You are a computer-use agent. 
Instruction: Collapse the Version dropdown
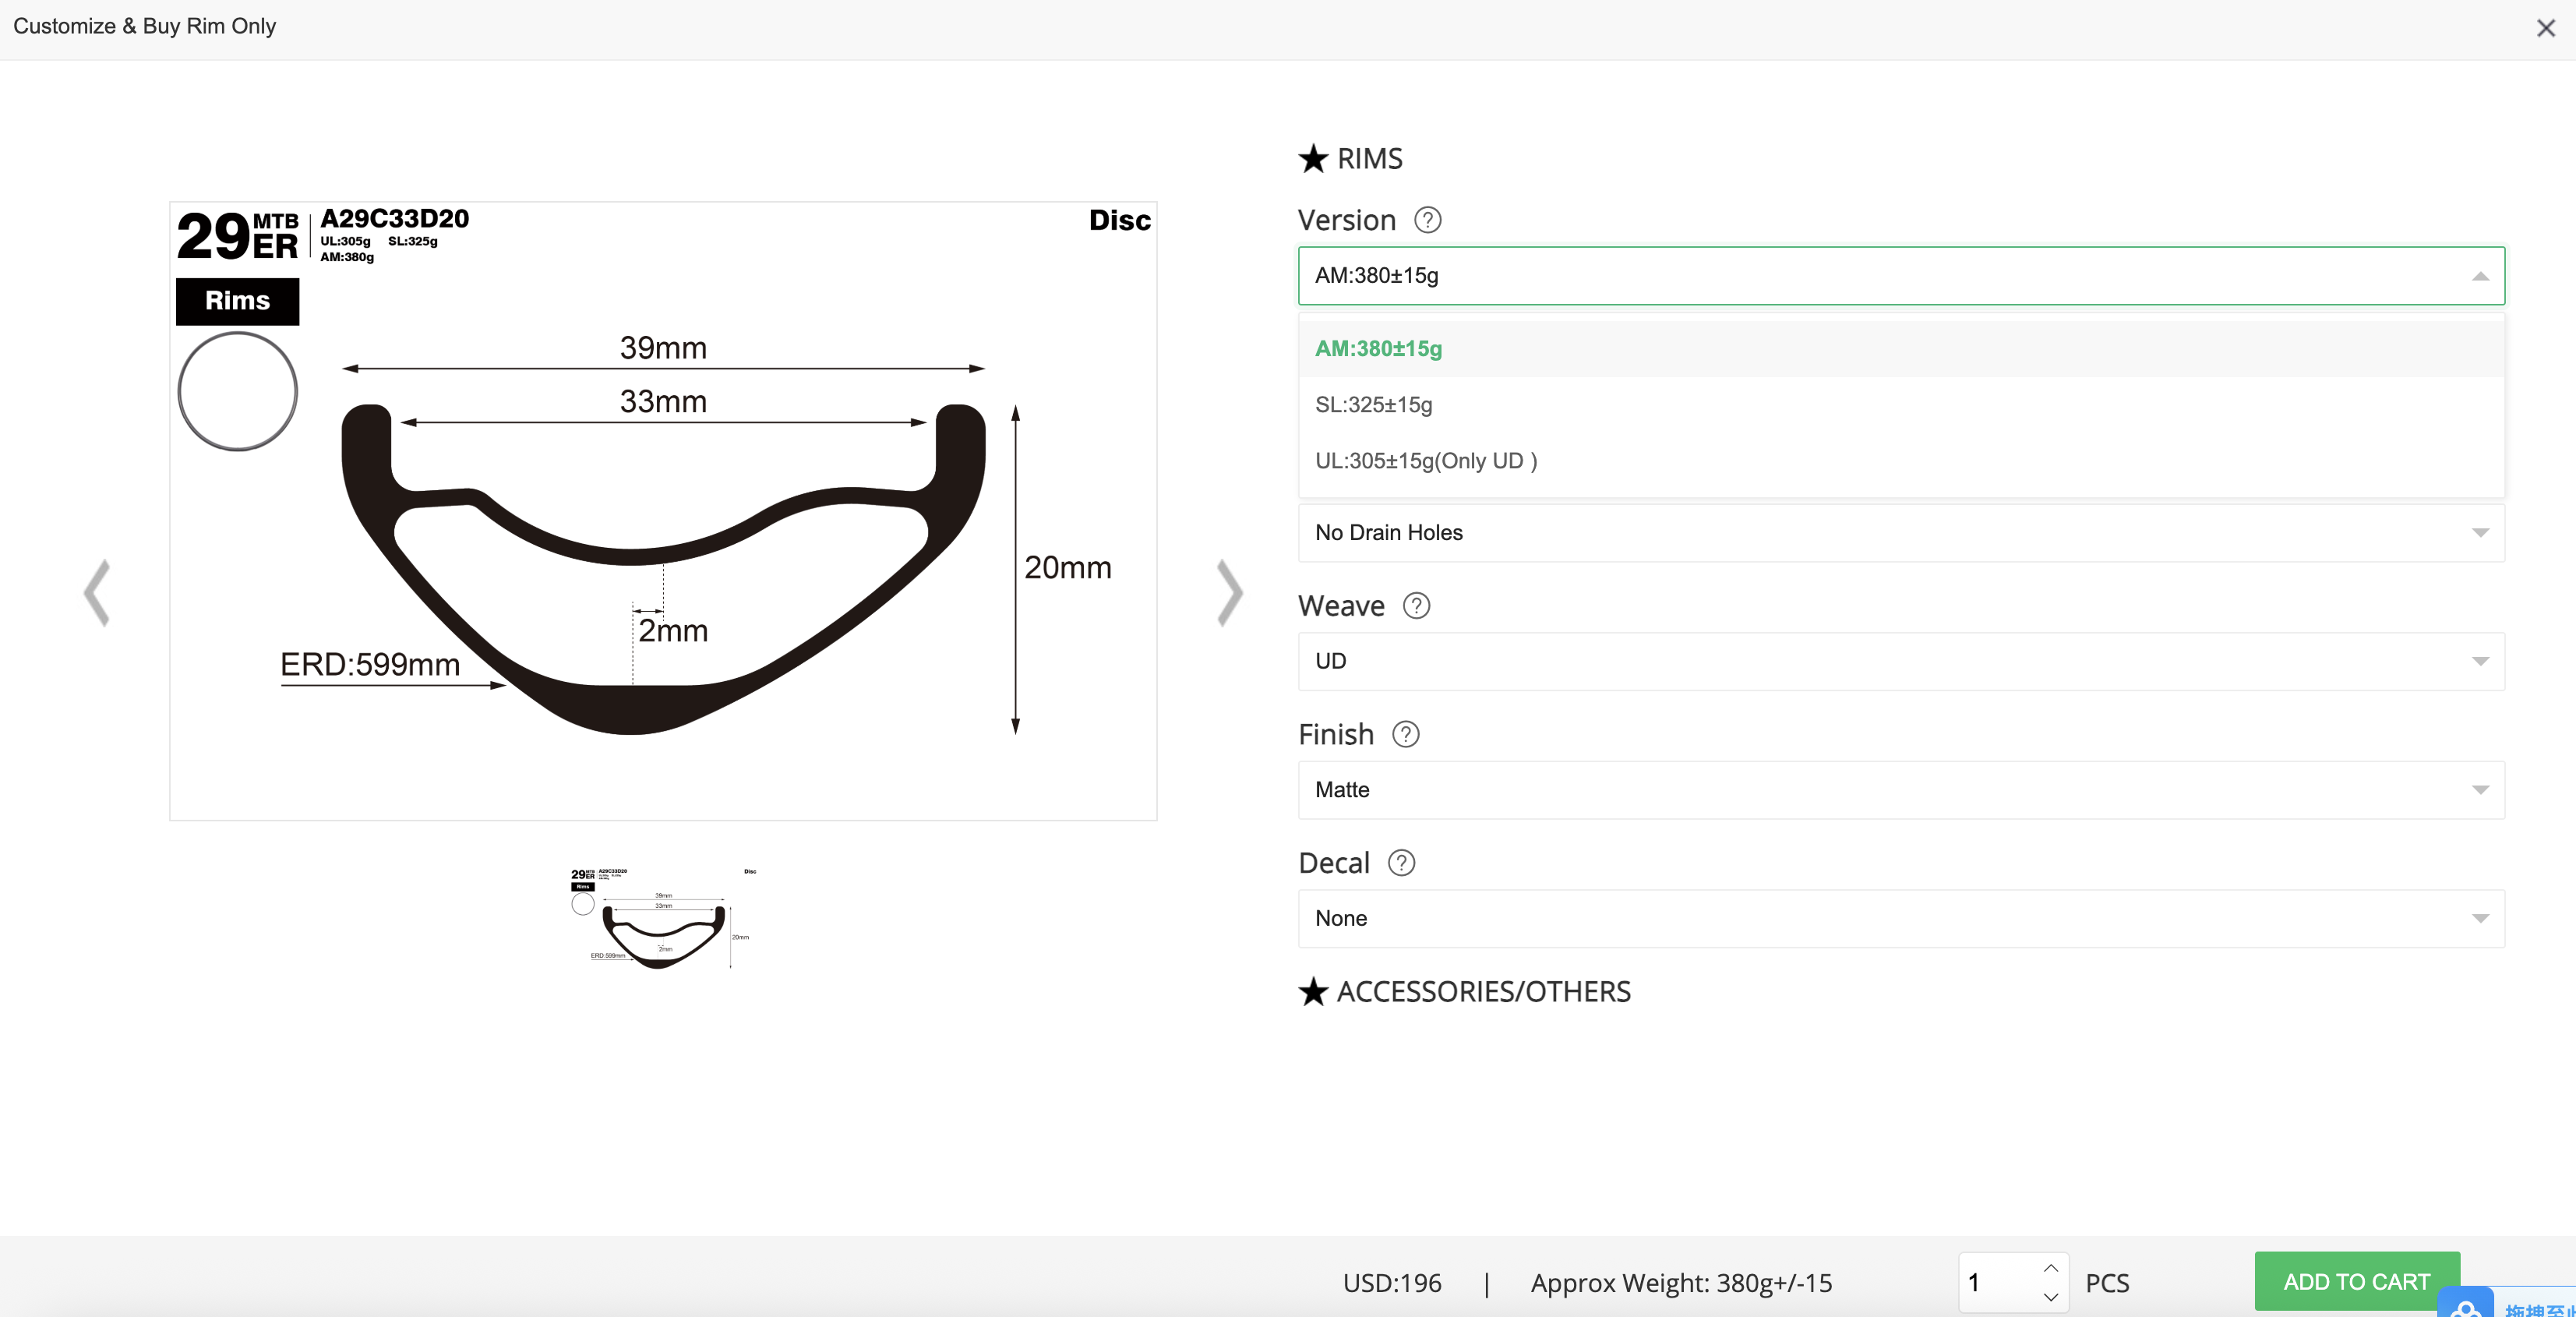(2479, 276)
